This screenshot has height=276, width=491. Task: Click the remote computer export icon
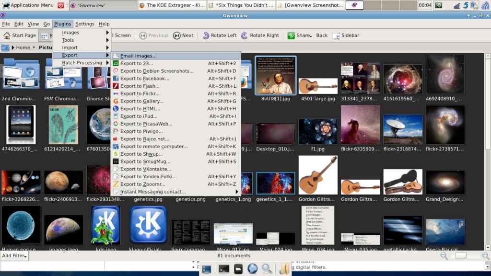pos(116,147)
